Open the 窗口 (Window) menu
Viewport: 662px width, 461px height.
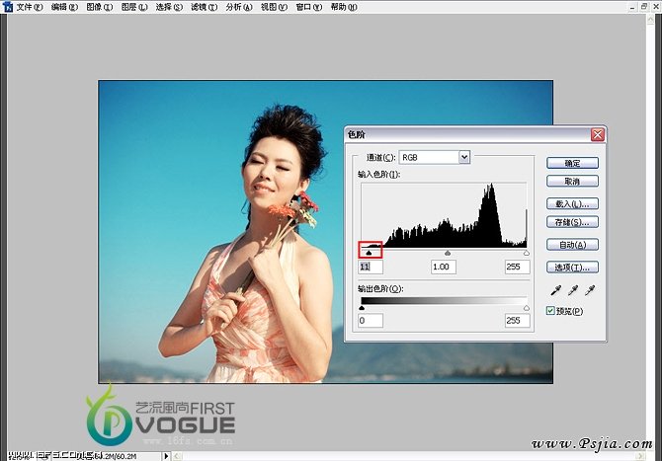point(308,7)
